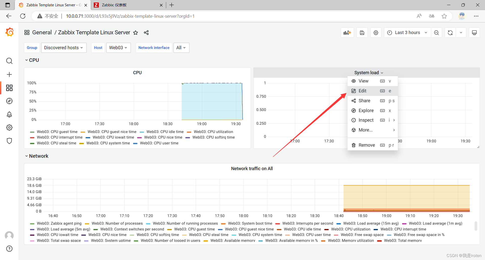Screen dimensions: 485x260
Task: Click the browser translate icon
Action: click(x=432, y=16)
